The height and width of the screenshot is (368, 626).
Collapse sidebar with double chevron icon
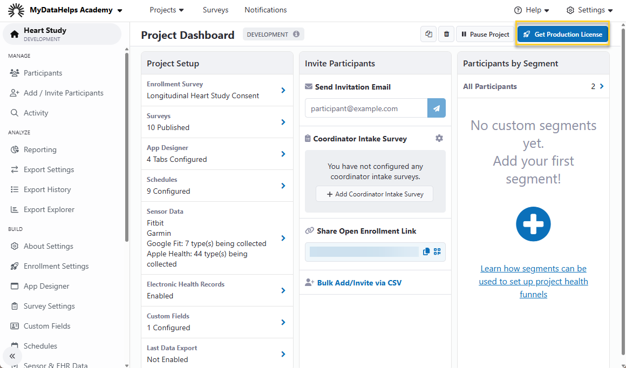(x=12, y=356)
